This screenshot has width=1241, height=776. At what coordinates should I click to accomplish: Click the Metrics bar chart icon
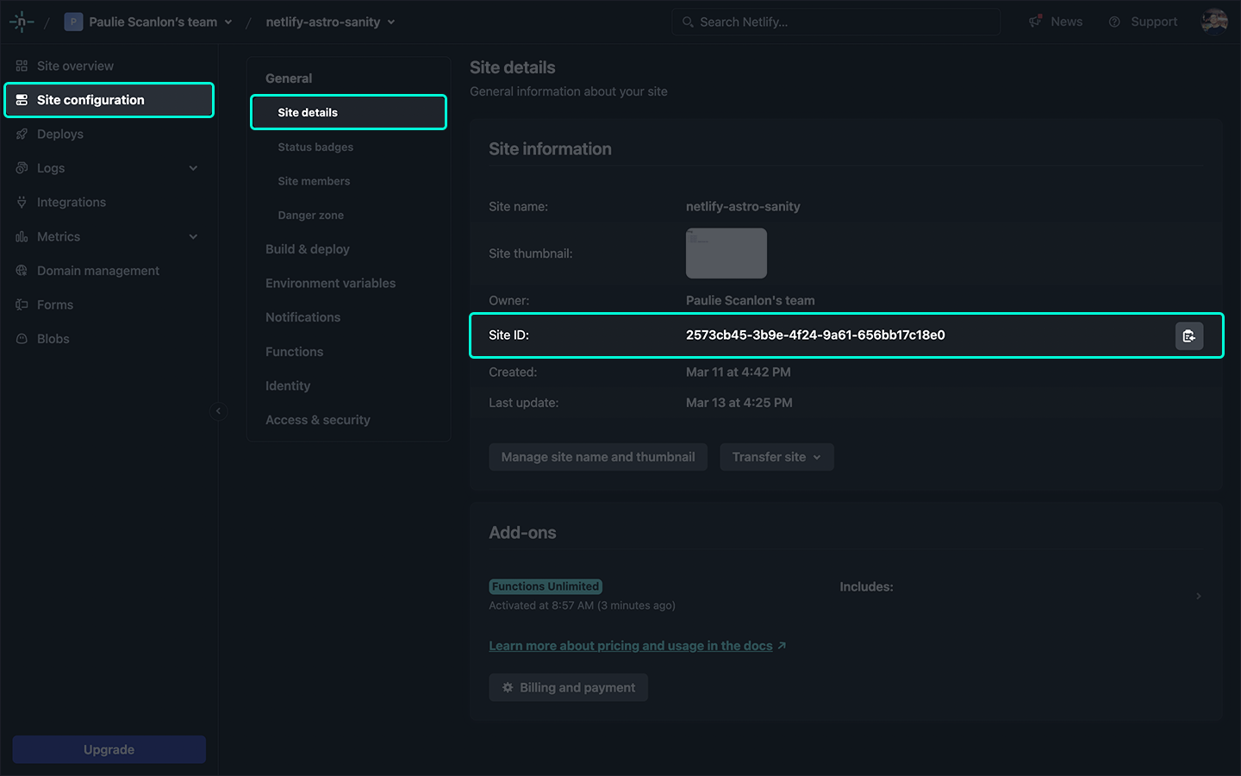(22, 236)
